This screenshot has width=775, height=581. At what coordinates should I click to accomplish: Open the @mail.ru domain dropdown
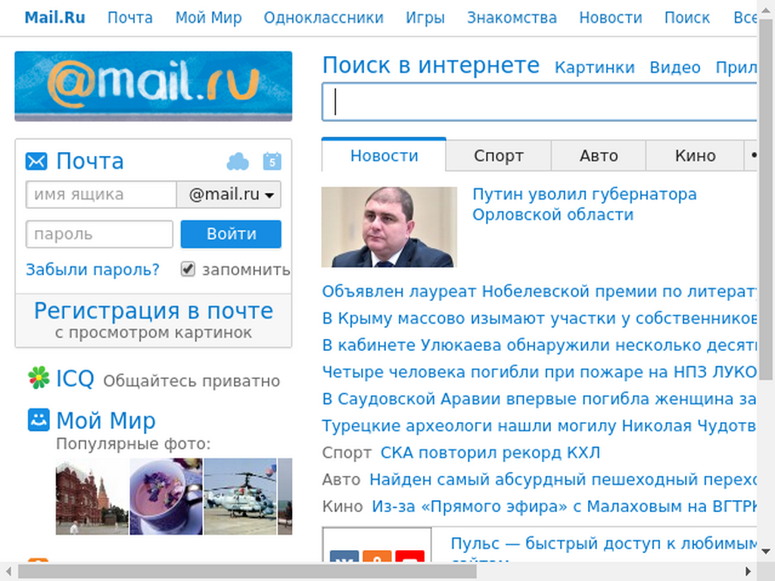pyautogui.click(x=229, y=194)
